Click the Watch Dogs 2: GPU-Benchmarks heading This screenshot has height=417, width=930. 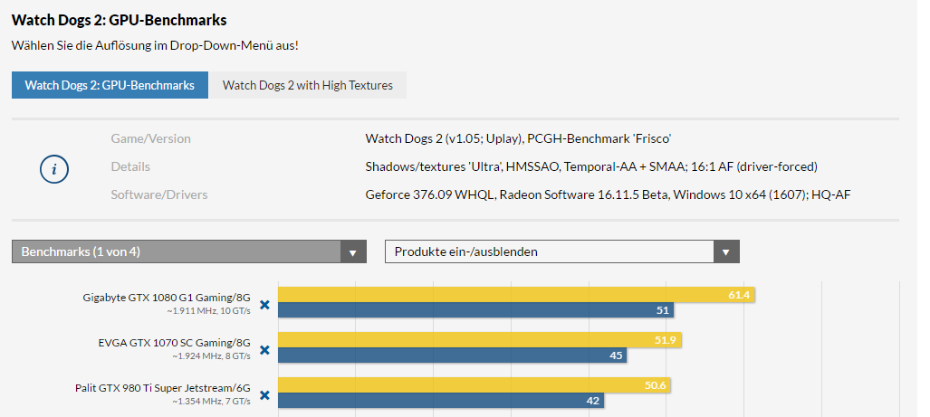coord(120,20)
